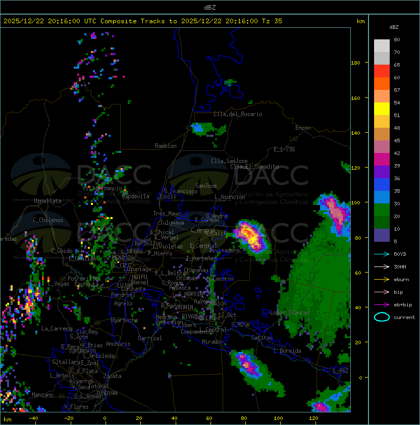Viewport: 420px width, 425px height.
Task: Click the -20 km horizontal axis tick
Action: point(69,418)
